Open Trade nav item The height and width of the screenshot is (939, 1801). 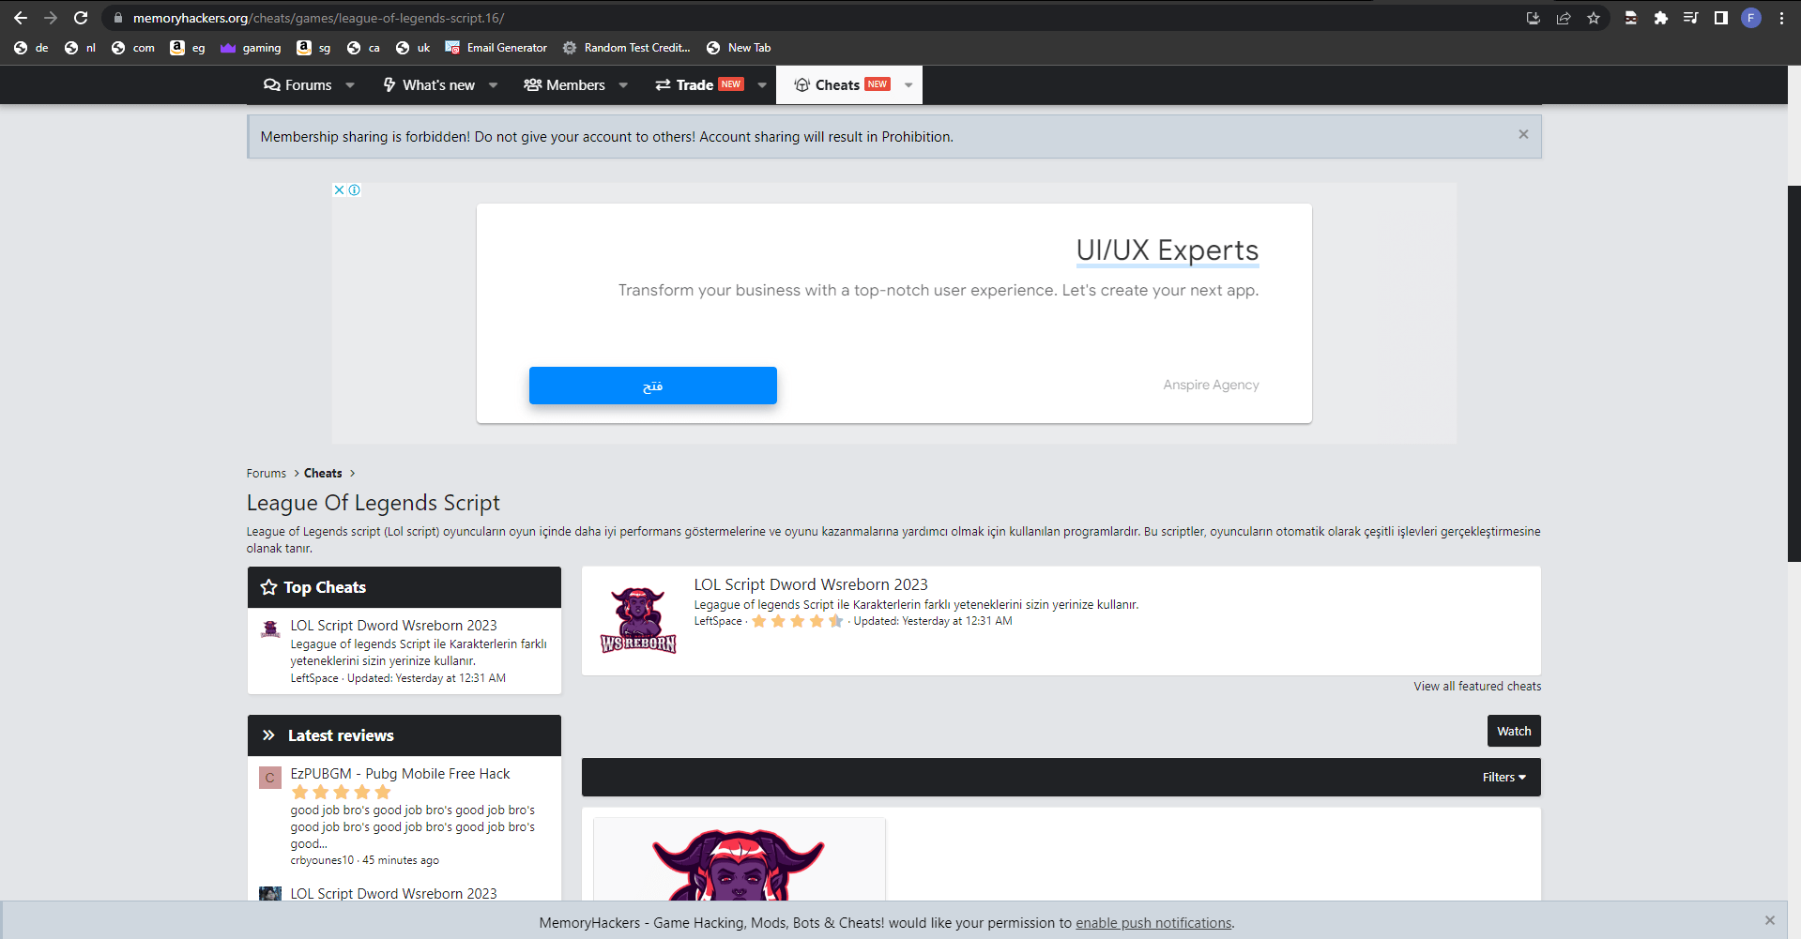click(699, 85)
